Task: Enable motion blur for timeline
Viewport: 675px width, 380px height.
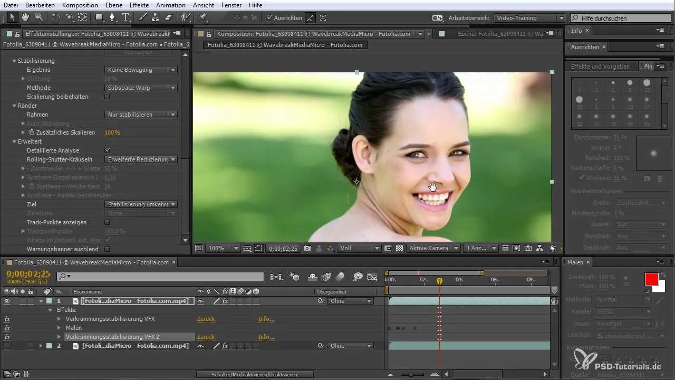Action: point(340,276)
